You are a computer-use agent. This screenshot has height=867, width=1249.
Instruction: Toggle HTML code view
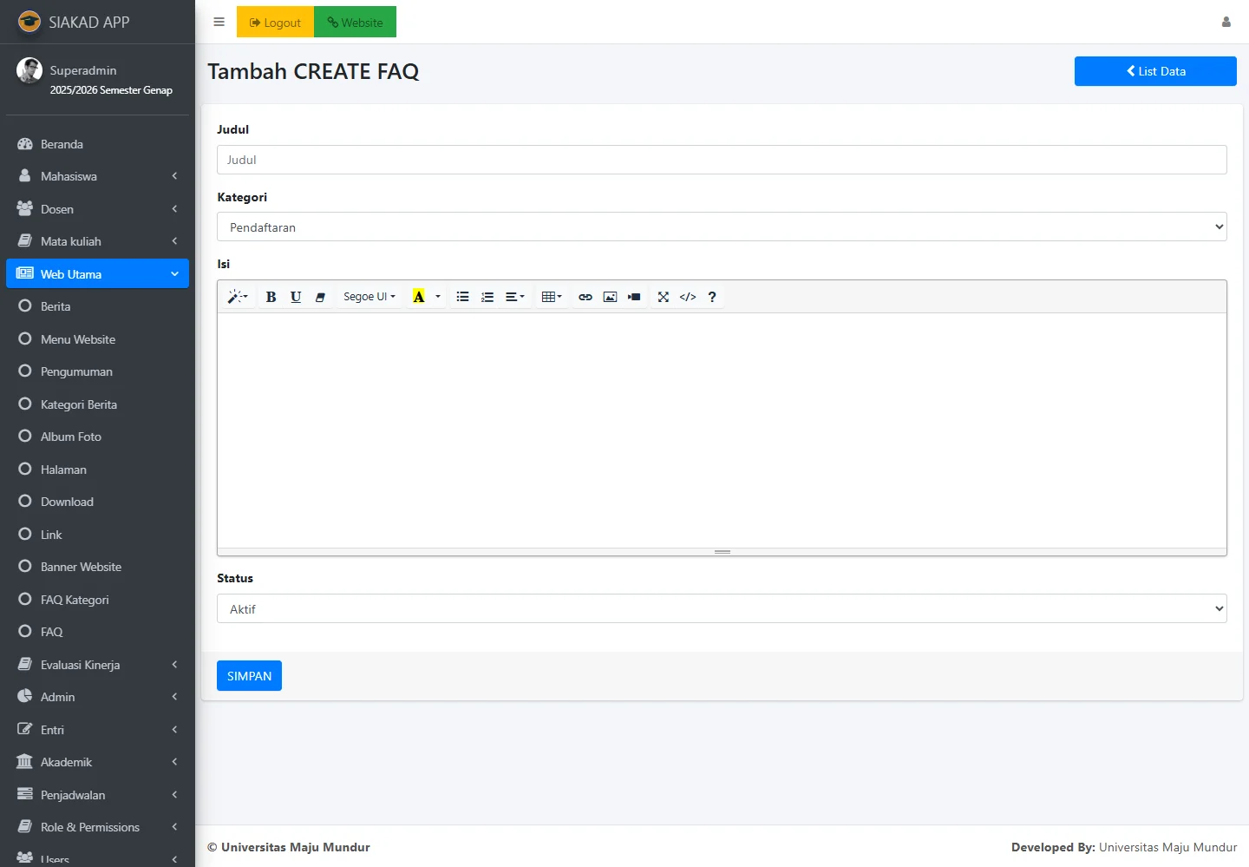click(x=688, y=297)
